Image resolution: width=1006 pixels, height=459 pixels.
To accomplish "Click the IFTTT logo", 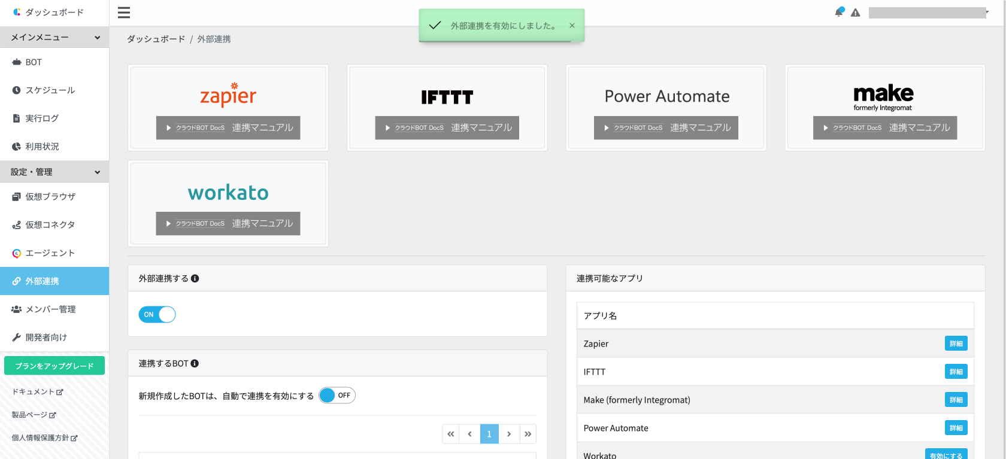I will (447, 97).
